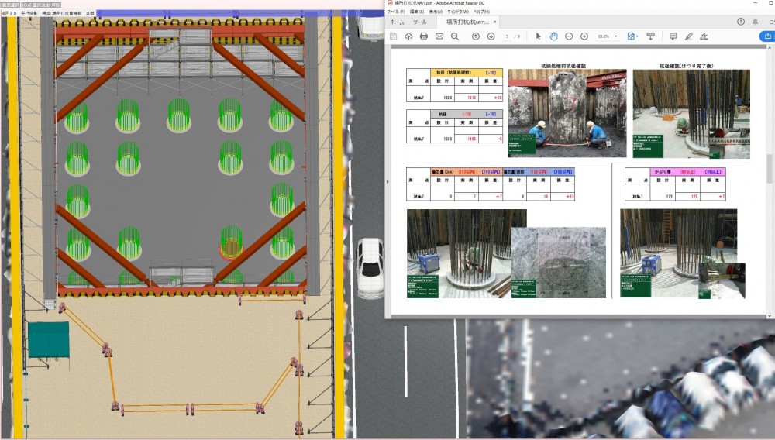Screen dimensions: 775x440
Task: Select the 場所打杭 document tab
Action: point(467,22)
